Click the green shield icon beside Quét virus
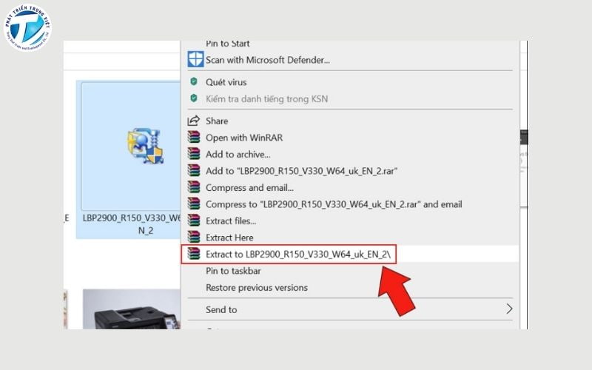Image resolution: width=592 pixels, height=370 pixels. coord(194,82)
